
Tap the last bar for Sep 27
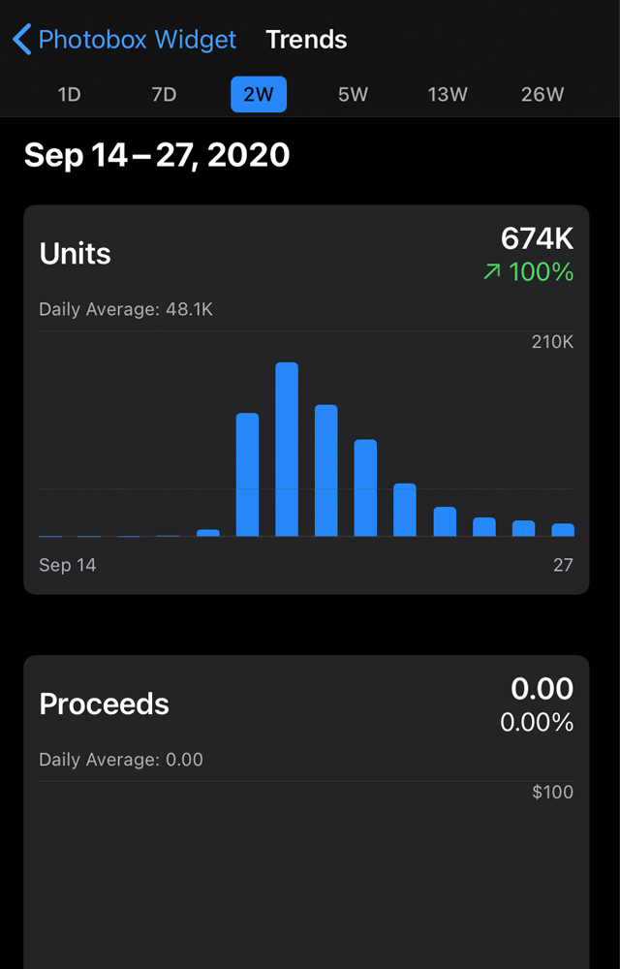(563, 530)
